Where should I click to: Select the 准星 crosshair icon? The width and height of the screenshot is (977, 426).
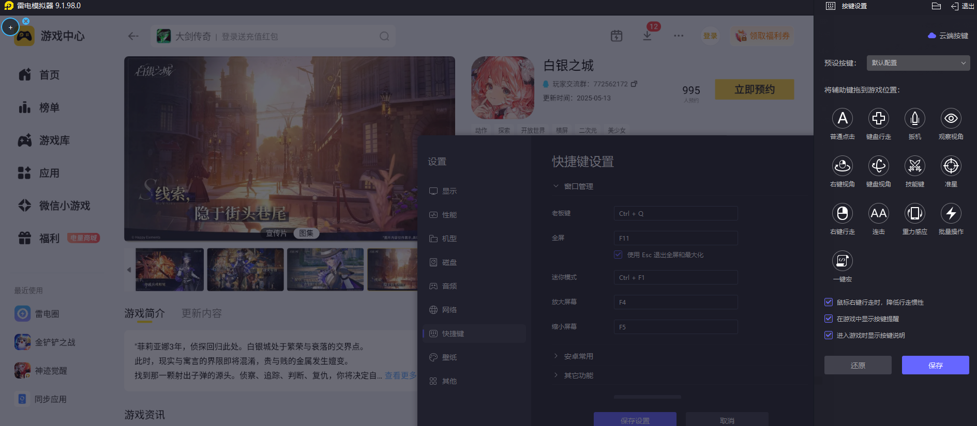click(x=951, y=166)
